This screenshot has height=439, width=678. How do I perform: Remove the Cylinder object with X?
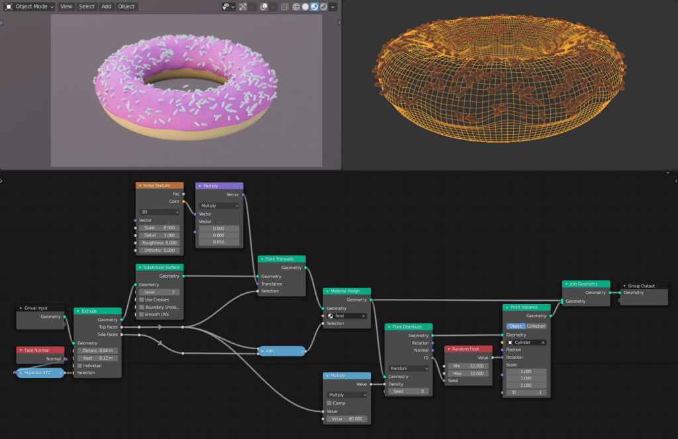pos(542,342)
